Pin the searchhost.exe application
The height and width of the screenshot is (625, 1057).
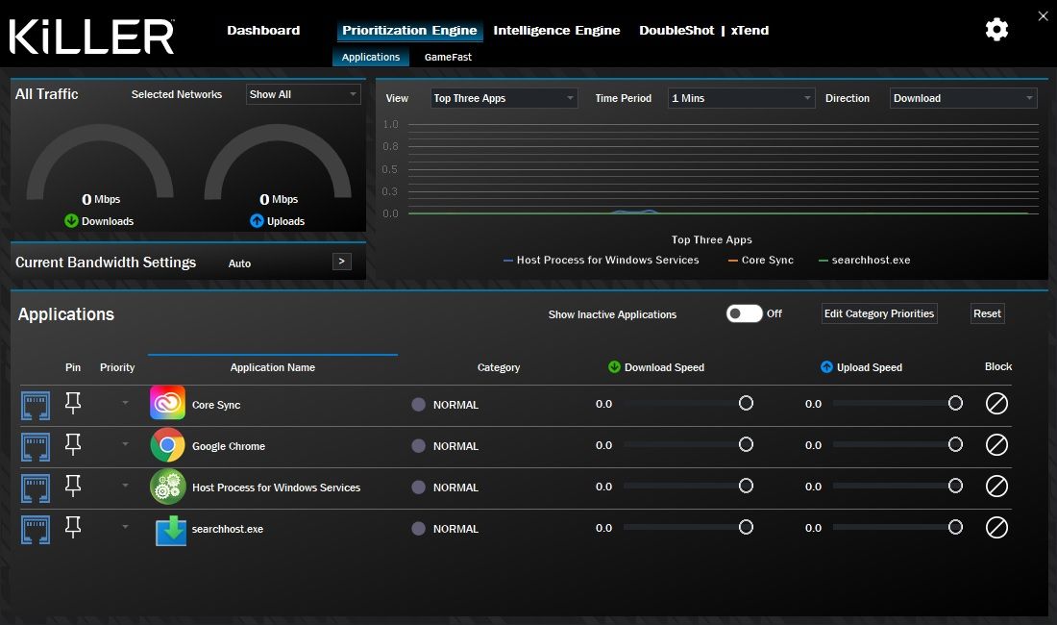73,527
